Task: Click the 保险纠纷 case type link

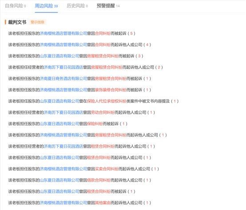Action: tap(95, 124)
